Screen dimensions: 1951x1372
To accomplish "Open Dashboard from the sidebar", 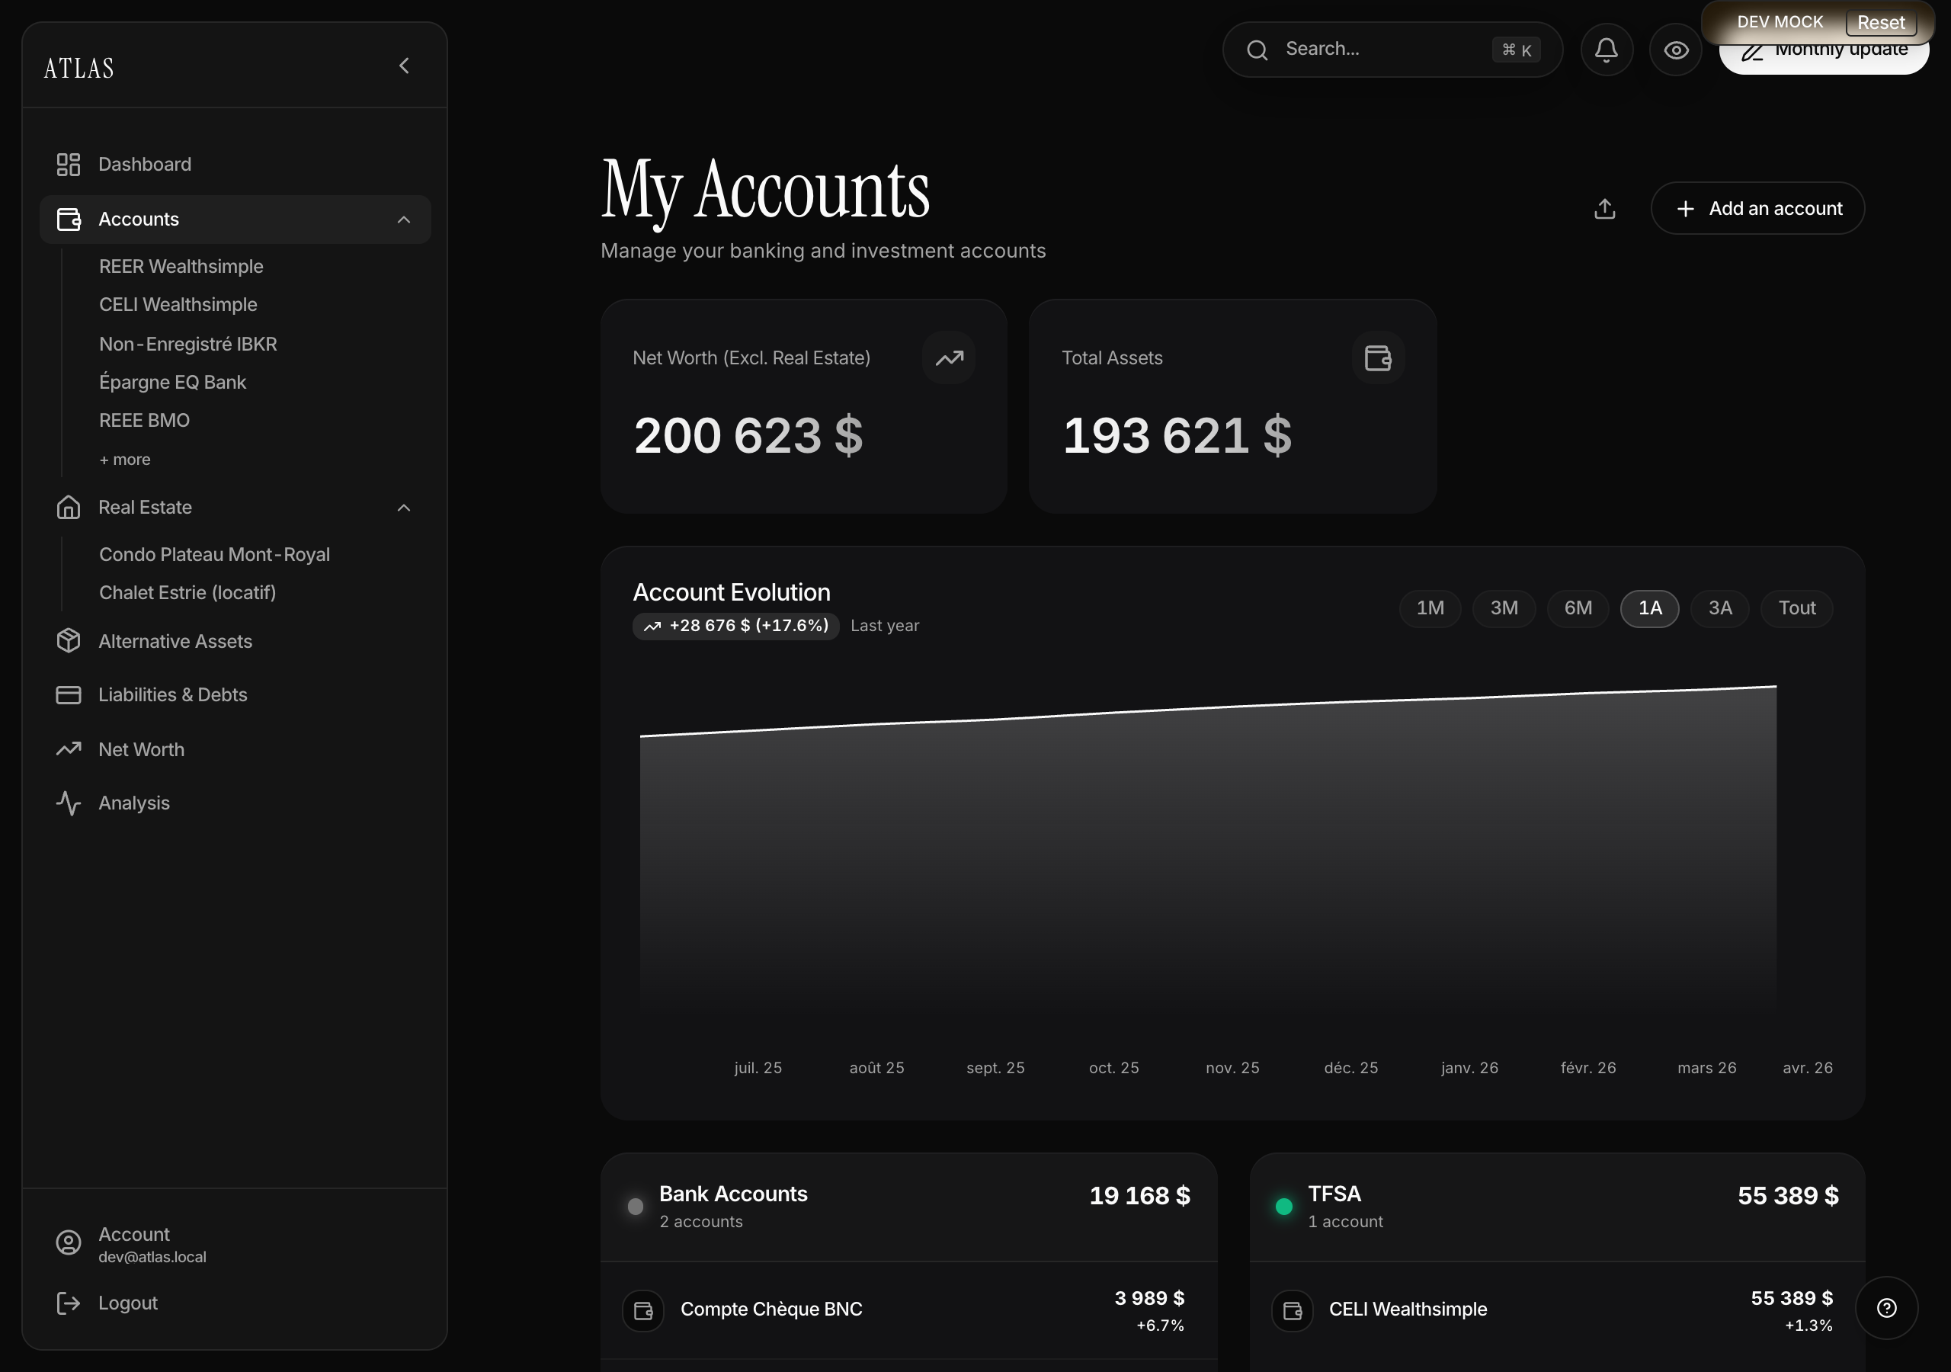I will (235, 164).
